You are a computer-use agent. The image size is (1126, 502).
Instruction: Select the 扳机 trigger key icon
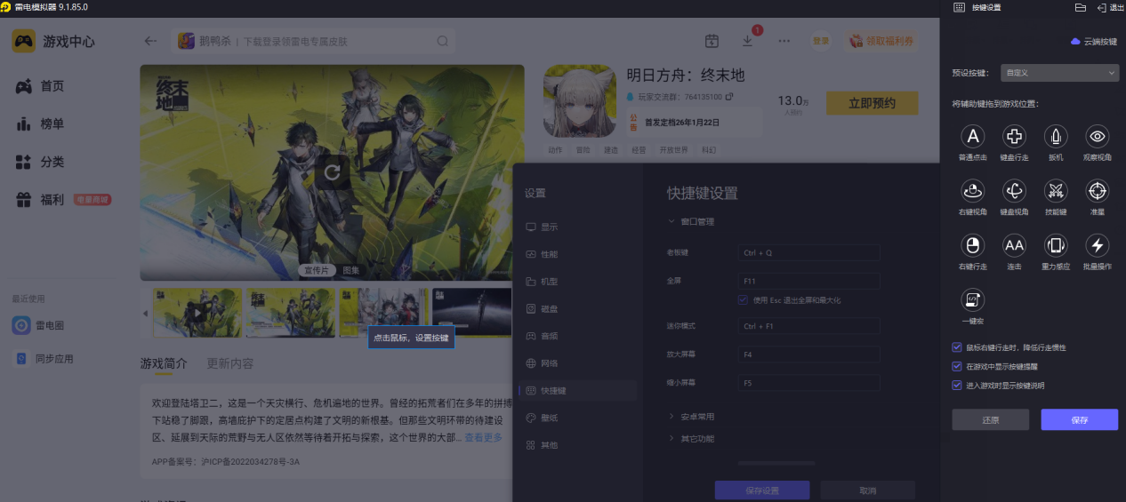pos(1056,136)
